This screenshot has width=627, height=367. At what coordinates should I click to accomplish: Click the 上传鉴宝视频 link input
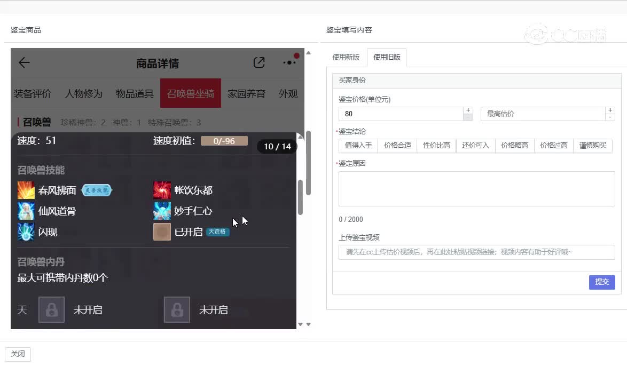476,252
